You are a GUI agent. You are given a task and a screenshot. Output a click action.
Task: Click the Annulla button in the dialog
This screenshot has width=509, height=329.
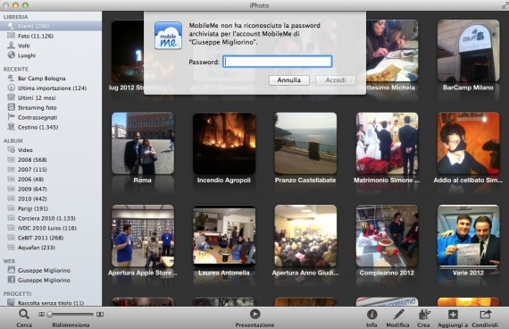[289, 80]
